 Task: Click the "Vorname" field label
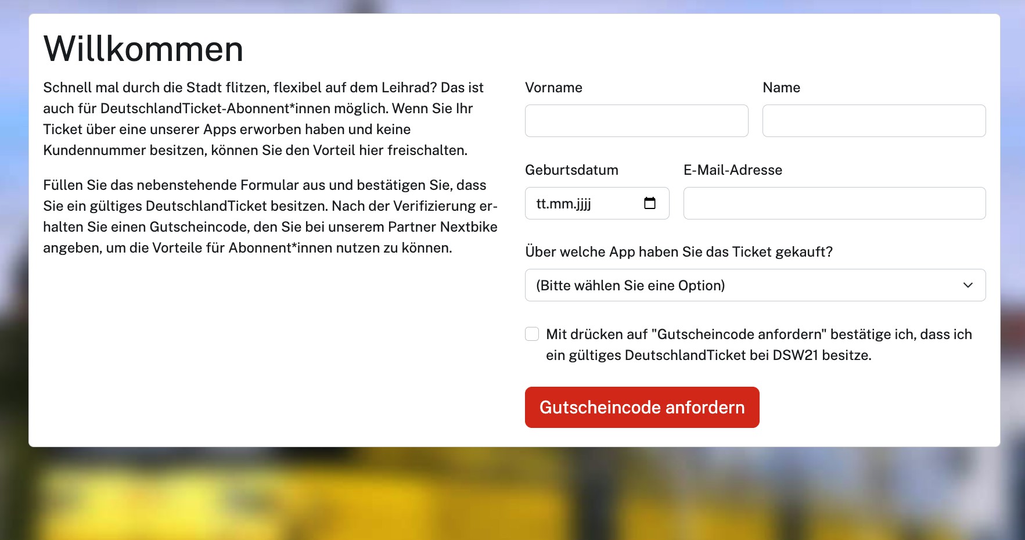[553, 88]
